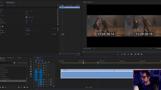Open Find search icon in project panel
161x90 pixels.
[22, 87]
